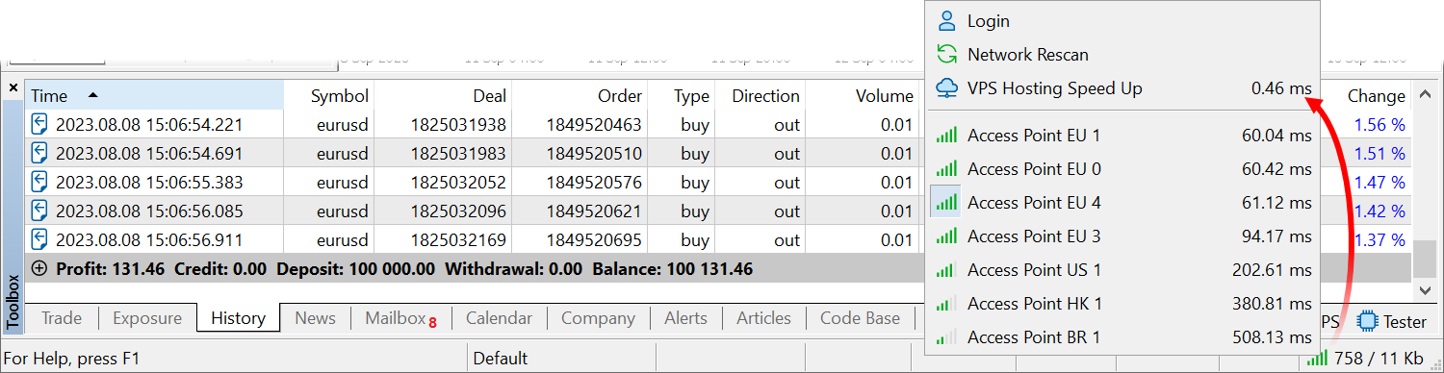Click the Network Rescan refresh icon

tap(947, 55)
